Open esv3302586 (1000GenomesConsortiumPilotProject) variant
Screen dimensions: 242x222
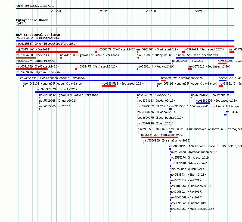(x=205, y=106)
